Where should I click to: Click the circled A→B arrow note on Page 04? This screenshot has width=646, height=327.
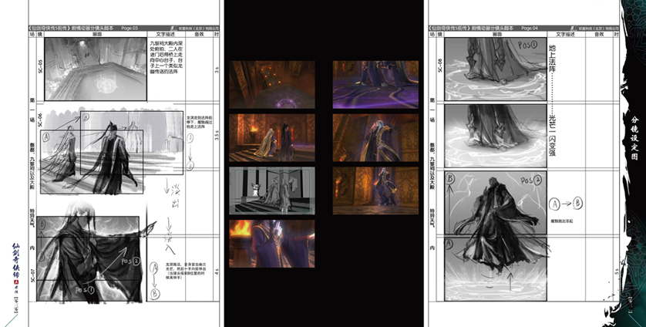565,204
